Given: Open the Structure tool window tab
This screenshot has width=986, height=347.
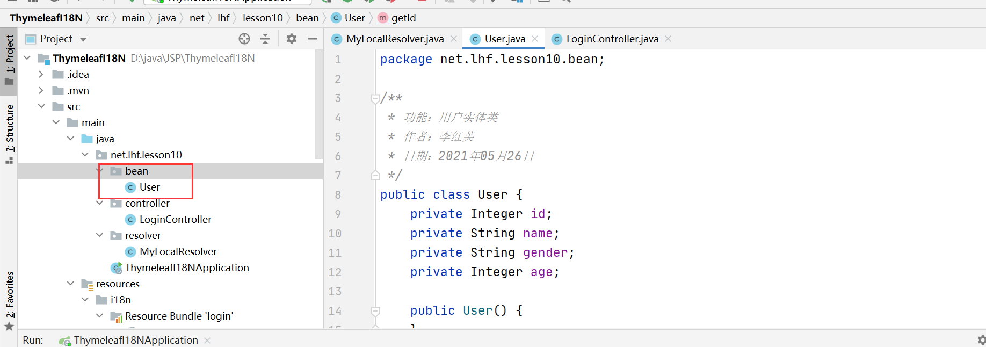Looking at the screenshot, I should [9, 133].
